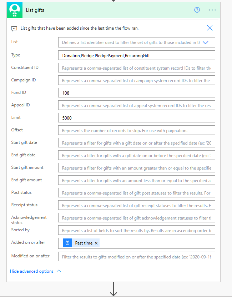
Task: Click the connector arrow above the card
Action: click(x=113, y=1)
